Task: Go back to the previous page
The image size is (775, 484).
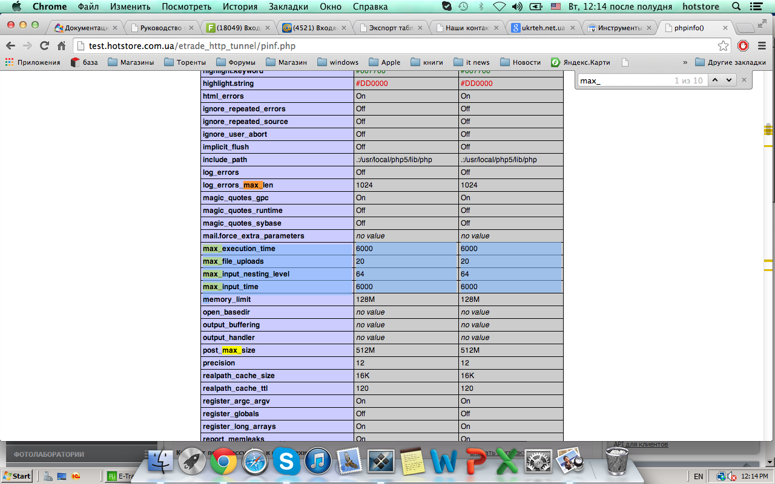Action: pyautogui.click(x=10, y=46)
